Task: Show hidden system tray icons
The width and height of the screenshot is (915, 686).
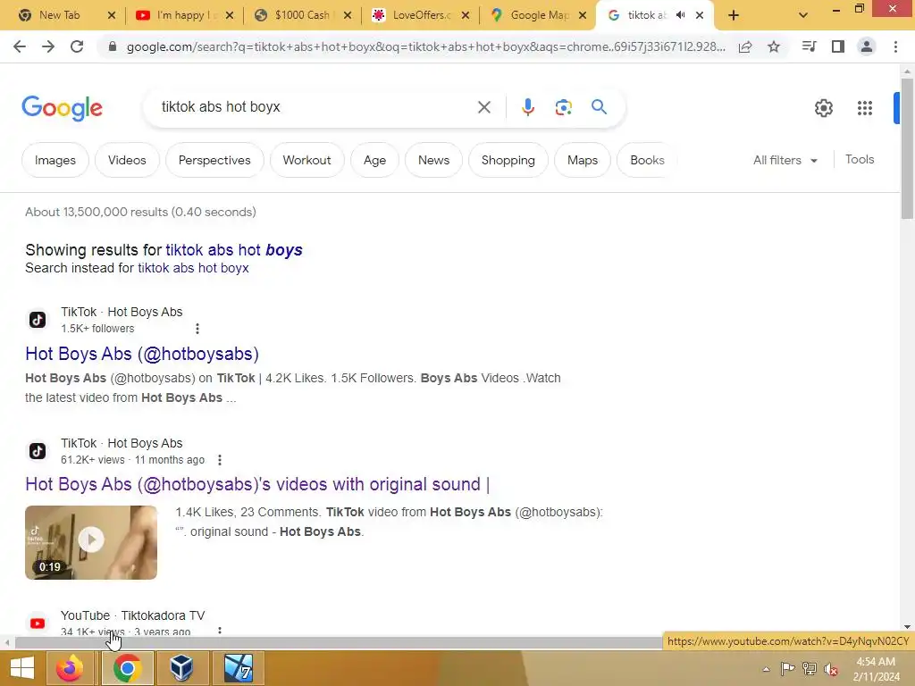Action: pyautogui.click(x=766, y=669)
